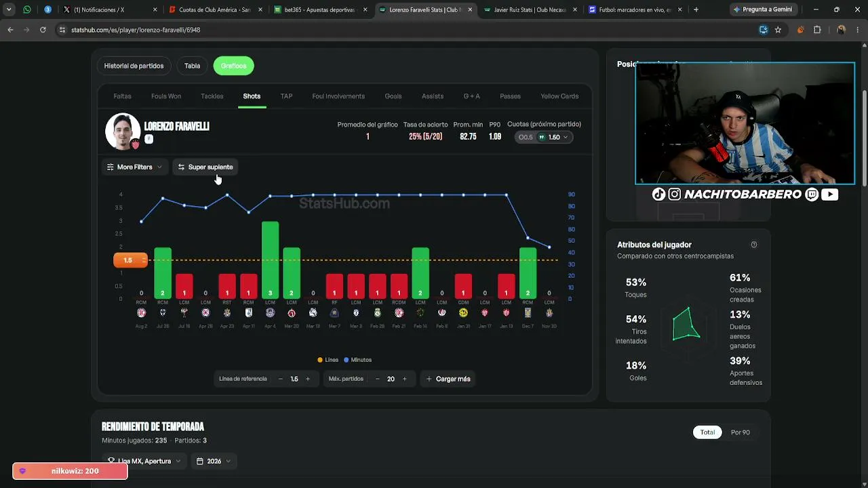Increase Línea de referencia with plus
Image resolution: width=868 pixels, height=488 pixels.
pos(308,379)
